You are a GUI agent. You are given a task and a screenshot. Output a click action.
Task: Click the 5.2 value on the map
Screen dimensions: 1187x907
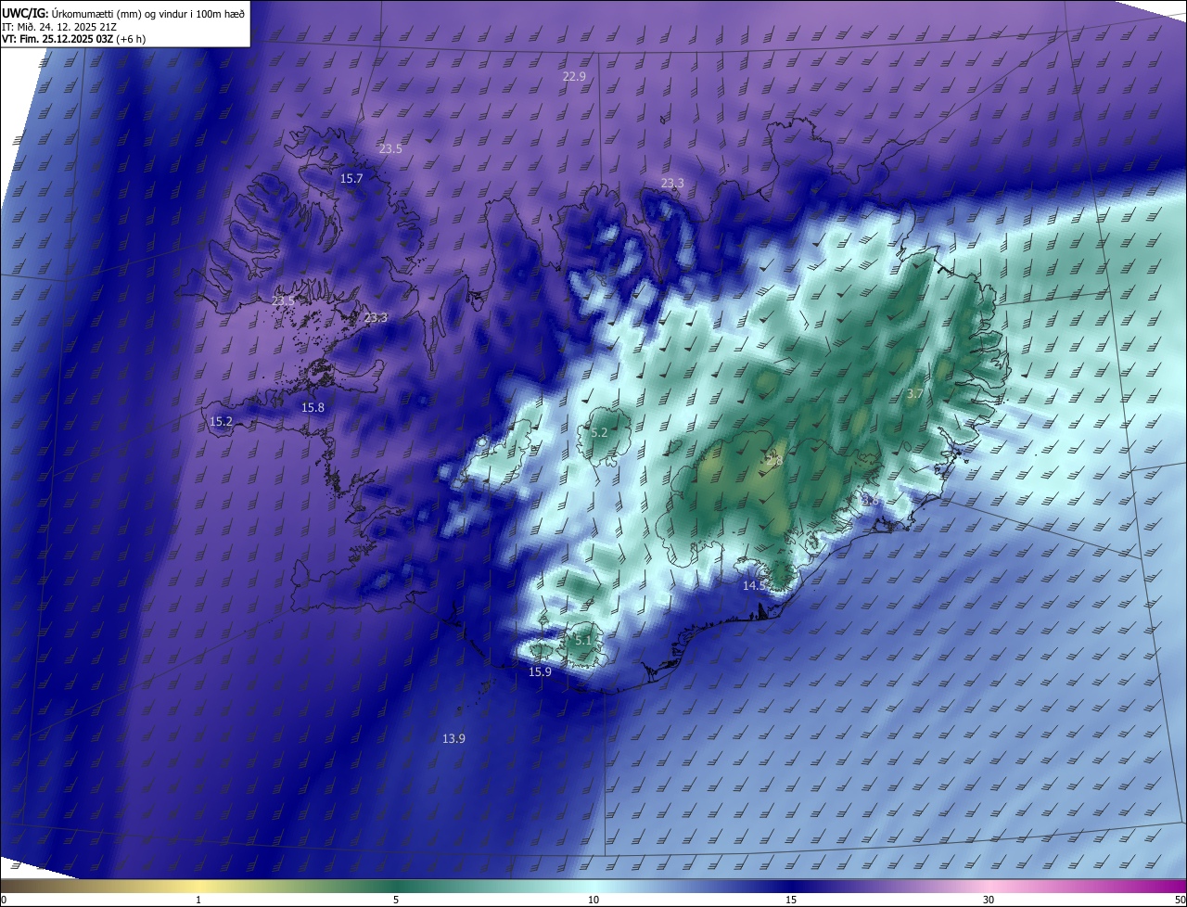(x=599, y=432)
